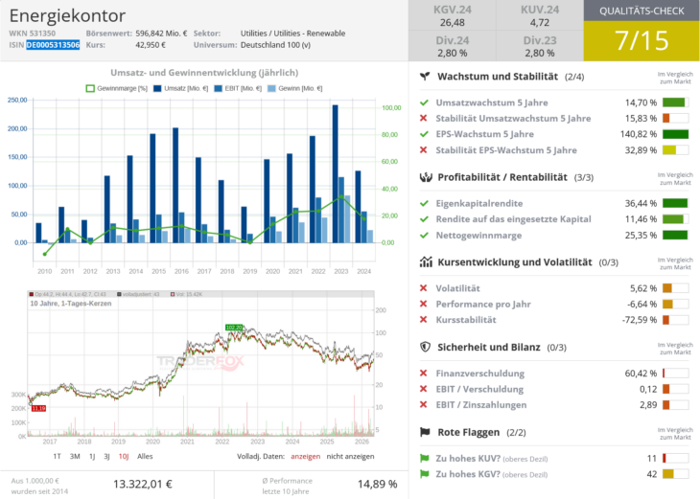The height and width of the screenshot is (499, 700).
Task: Click nicht anzeigen for Volladj. Daten
Action: coord(350,456)
